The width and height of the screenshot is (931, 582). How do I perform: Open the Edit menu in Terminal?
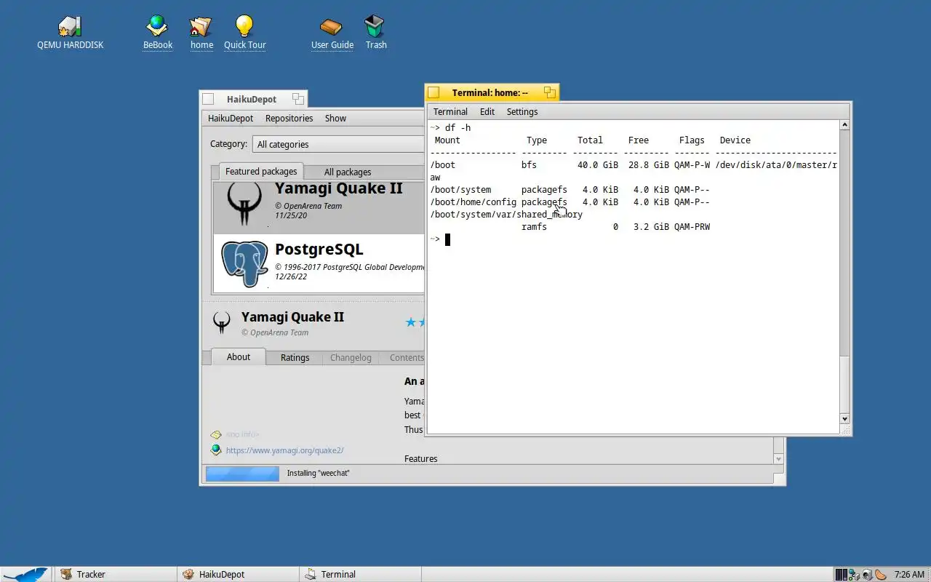(x=487, y=111)
